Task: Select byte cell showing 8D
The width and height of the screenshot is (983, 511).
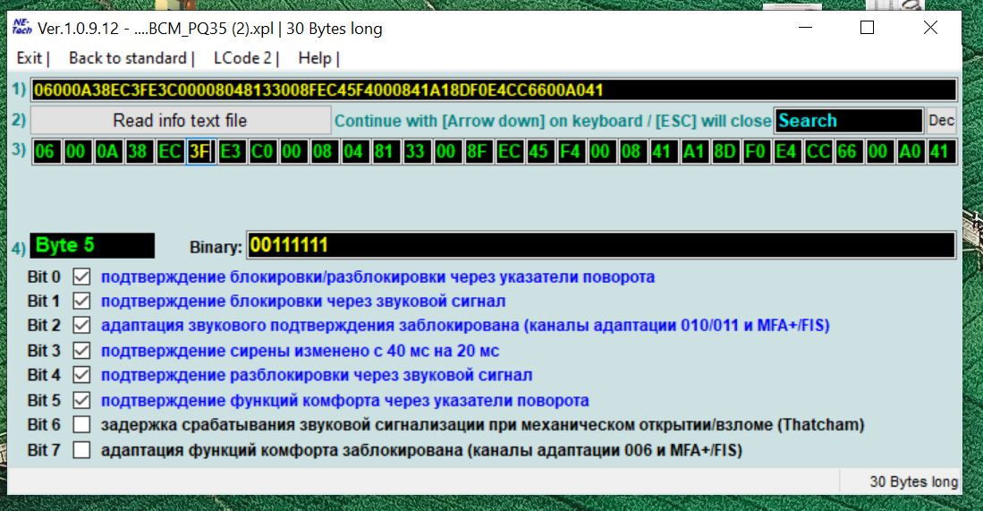Action: point(725,152)
